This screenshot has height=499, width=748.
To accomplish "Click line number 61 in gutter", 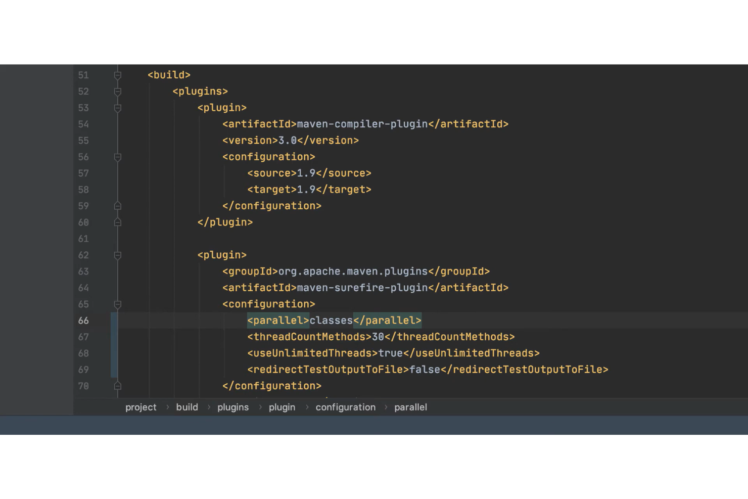I will [x=83, y=239].
